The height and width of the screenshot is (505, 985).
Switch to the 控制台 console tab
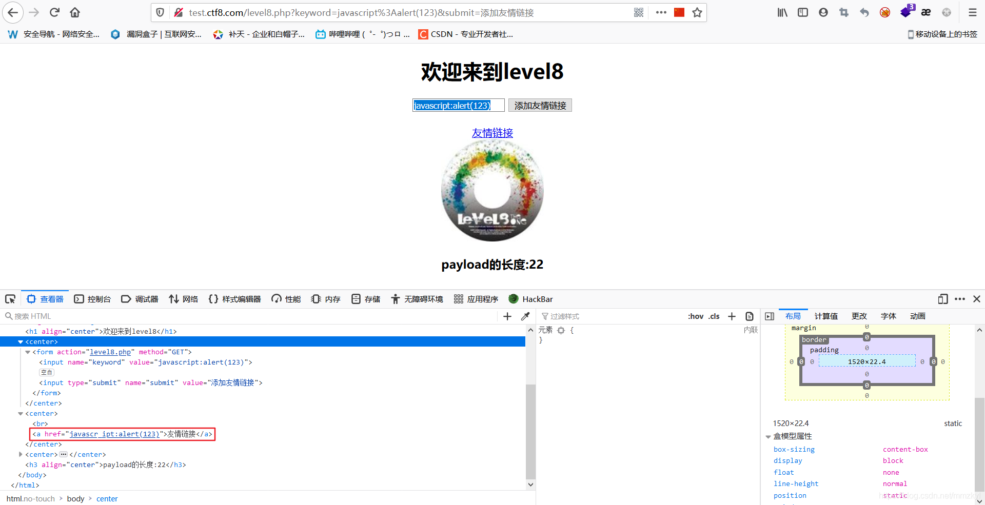click(x=92, y=299)
